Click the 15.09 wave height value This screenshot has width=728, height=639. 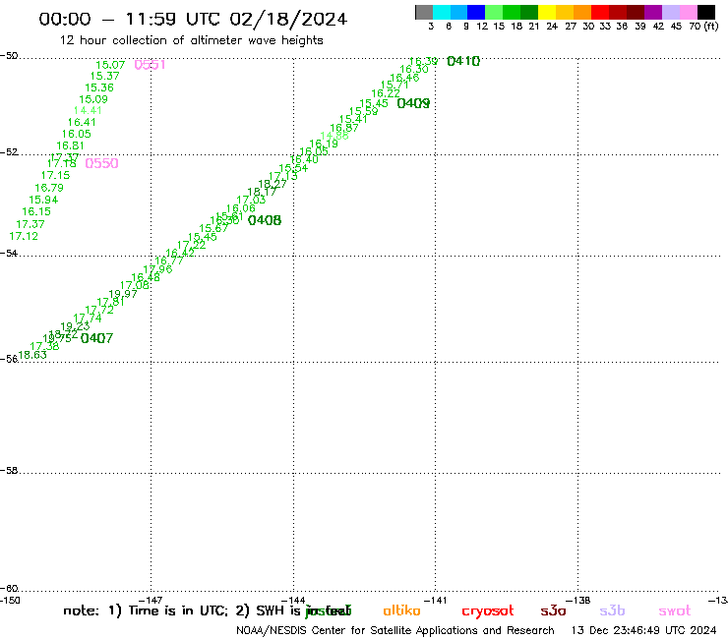click(x=93, y=99)
